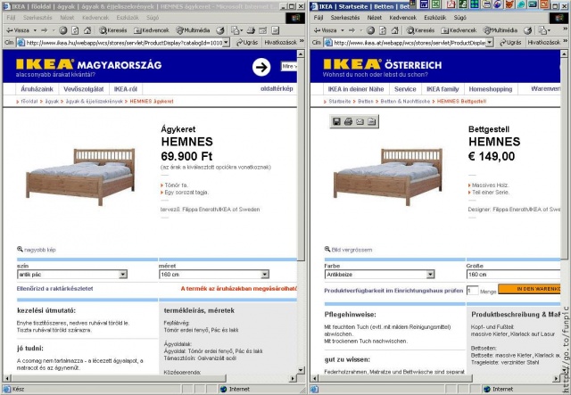The width and height of the screenshot is (571, 395).
Task: Open the Größe dropdown showing 160 cm
Action: click(x=513, y=274)
